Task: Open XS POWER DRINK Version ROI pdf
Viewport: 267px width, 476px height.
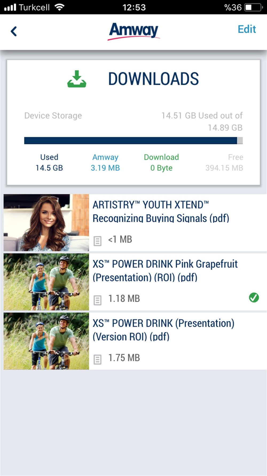Action: 135,341
